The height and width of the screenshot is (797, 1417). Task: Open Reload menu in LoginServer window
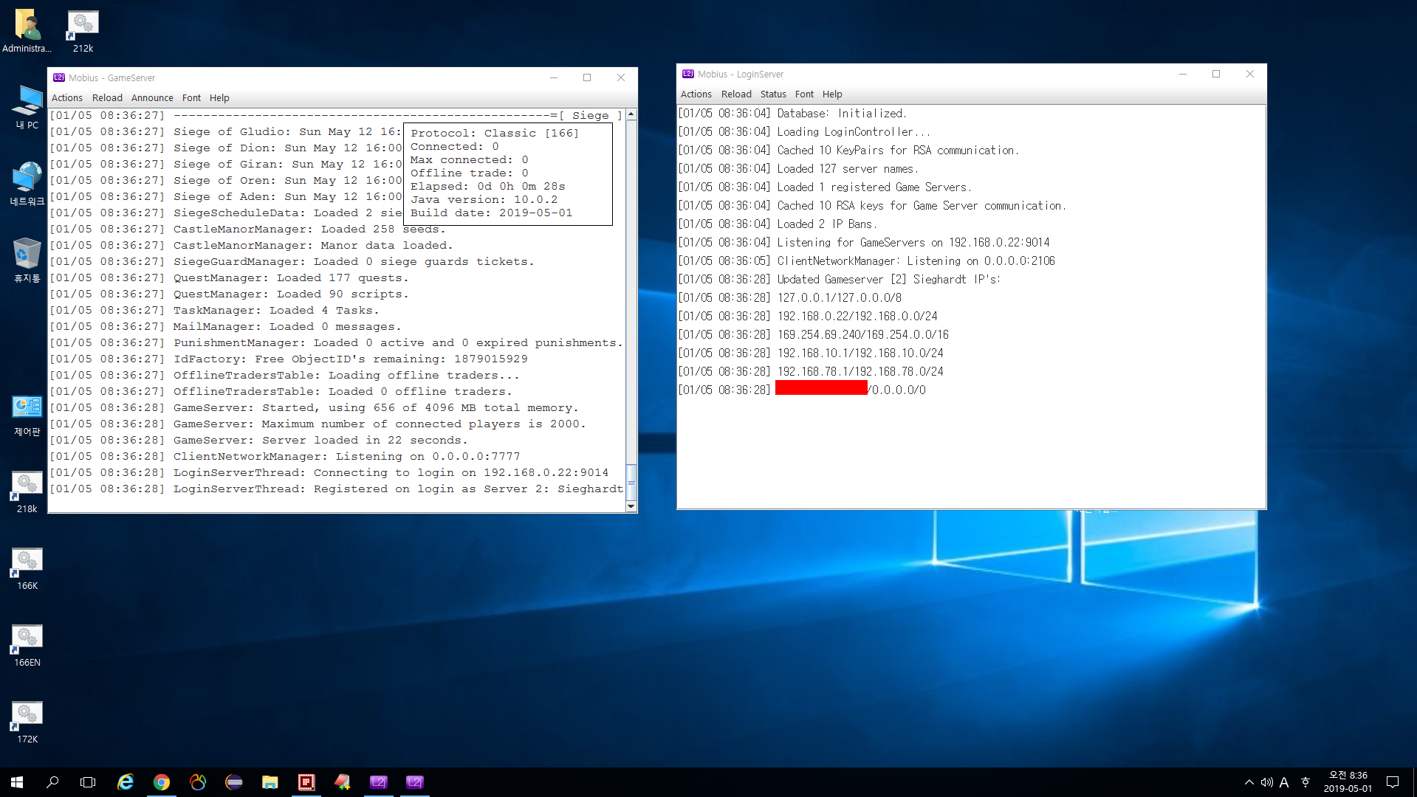(736, 94)
